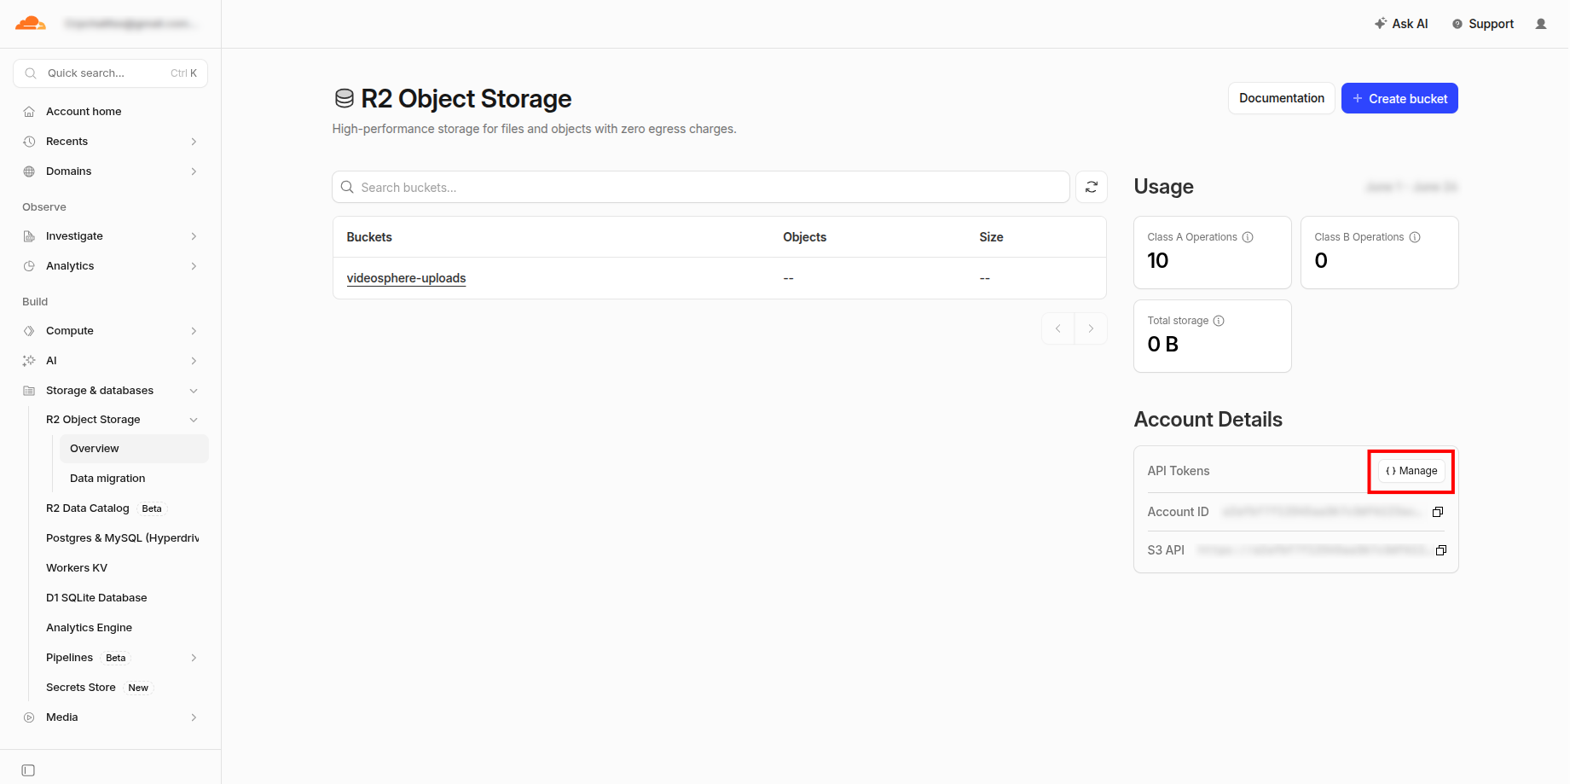1570x784 pixels.
Task: Open Secrets Store
Action: pos(81,688)
